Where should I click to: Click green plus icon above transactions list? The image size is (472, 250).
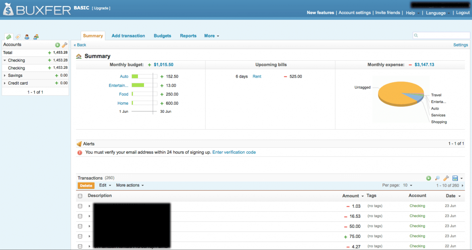click(428, 178)
